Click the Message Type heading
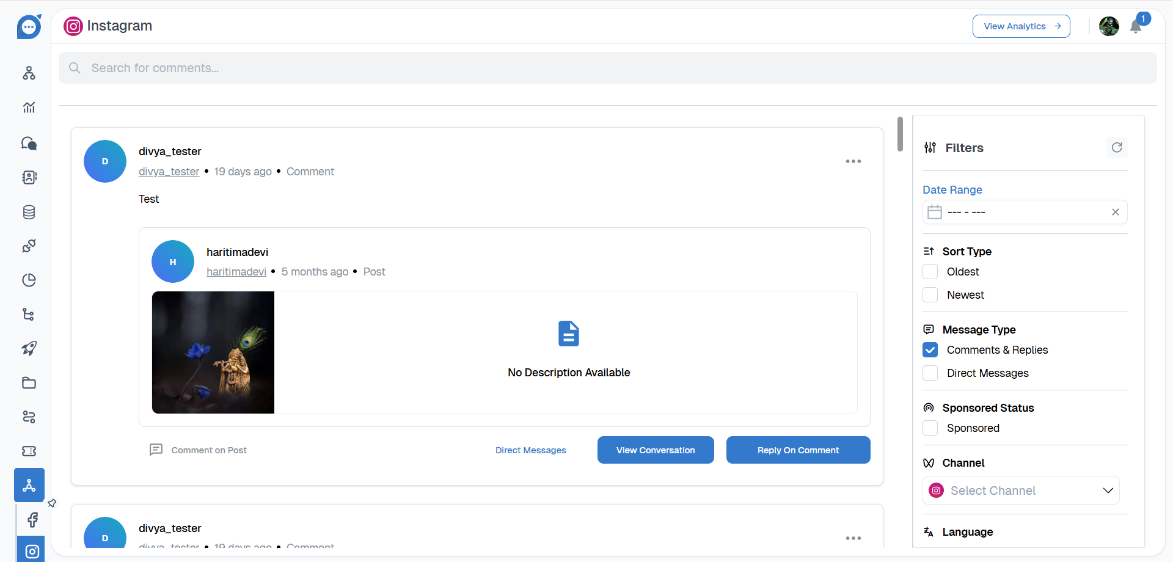Image resolution: width=1173 pixels, height=562 pixels. click(x=979, y=330)
